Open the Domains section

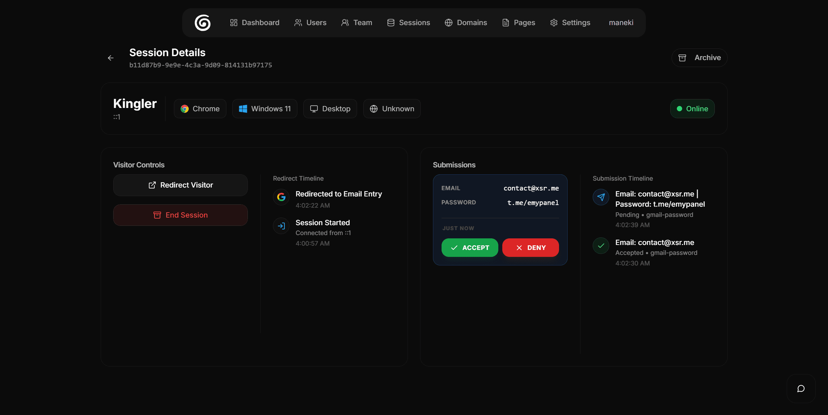[466, 23]
